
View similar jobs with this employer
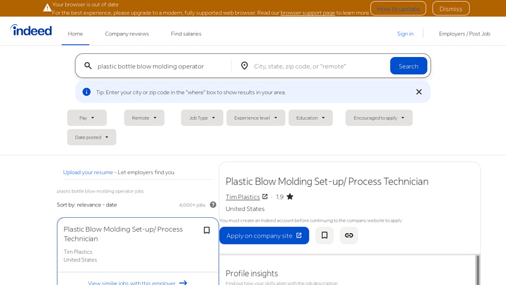[x=132, y=282]
